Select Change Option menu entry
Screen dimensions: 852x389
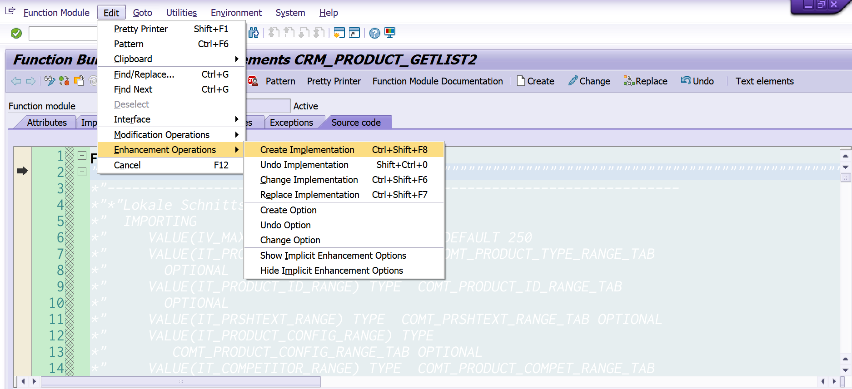tap(344, 240)
